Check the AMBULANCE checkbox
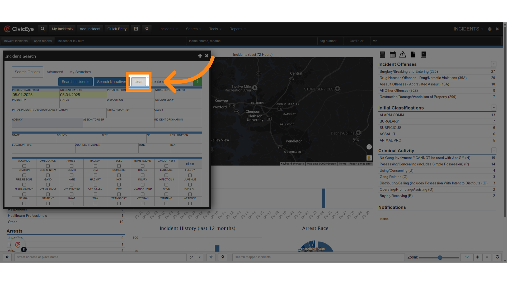The height and width of the screenshot is (285, 507). 48,166
